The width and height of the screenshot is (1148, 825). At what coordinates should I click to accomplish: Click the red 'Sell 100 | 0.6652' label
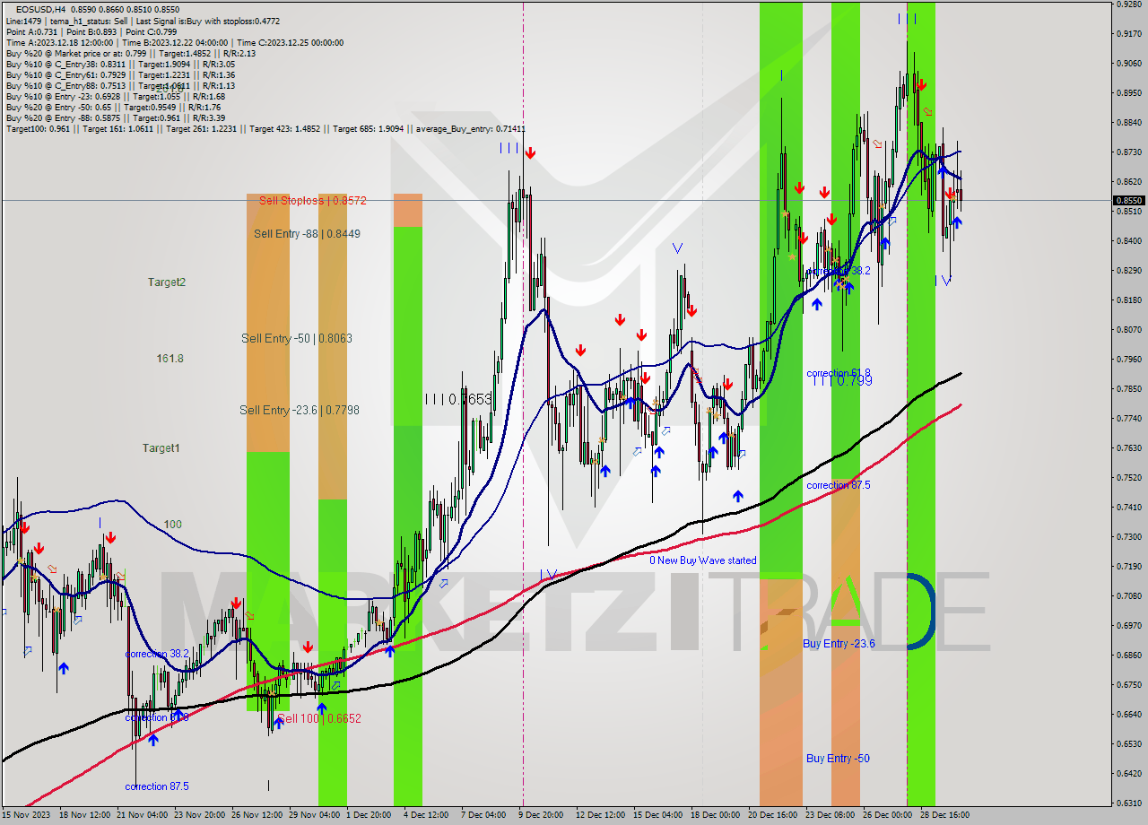(x=319, y=718)
